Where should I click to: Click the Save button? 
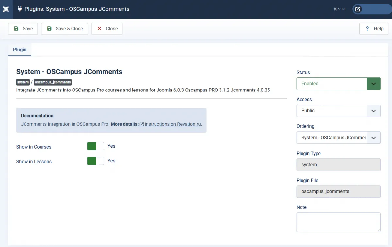(x=23, y=29)
